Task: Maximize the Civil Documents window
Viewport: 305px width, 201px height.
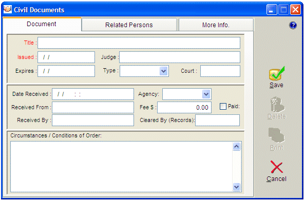Action: point(283,10)
